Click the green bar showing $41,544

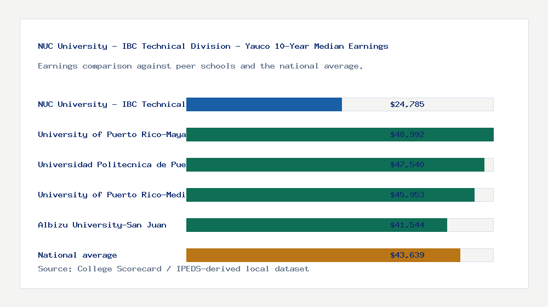coord(317,225)
